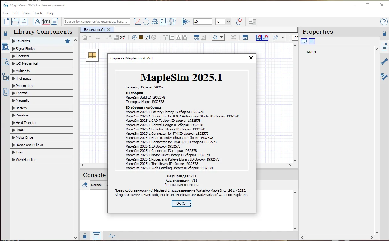
Task: Open the help question mark icon
Action: click(x=384, y=22)
